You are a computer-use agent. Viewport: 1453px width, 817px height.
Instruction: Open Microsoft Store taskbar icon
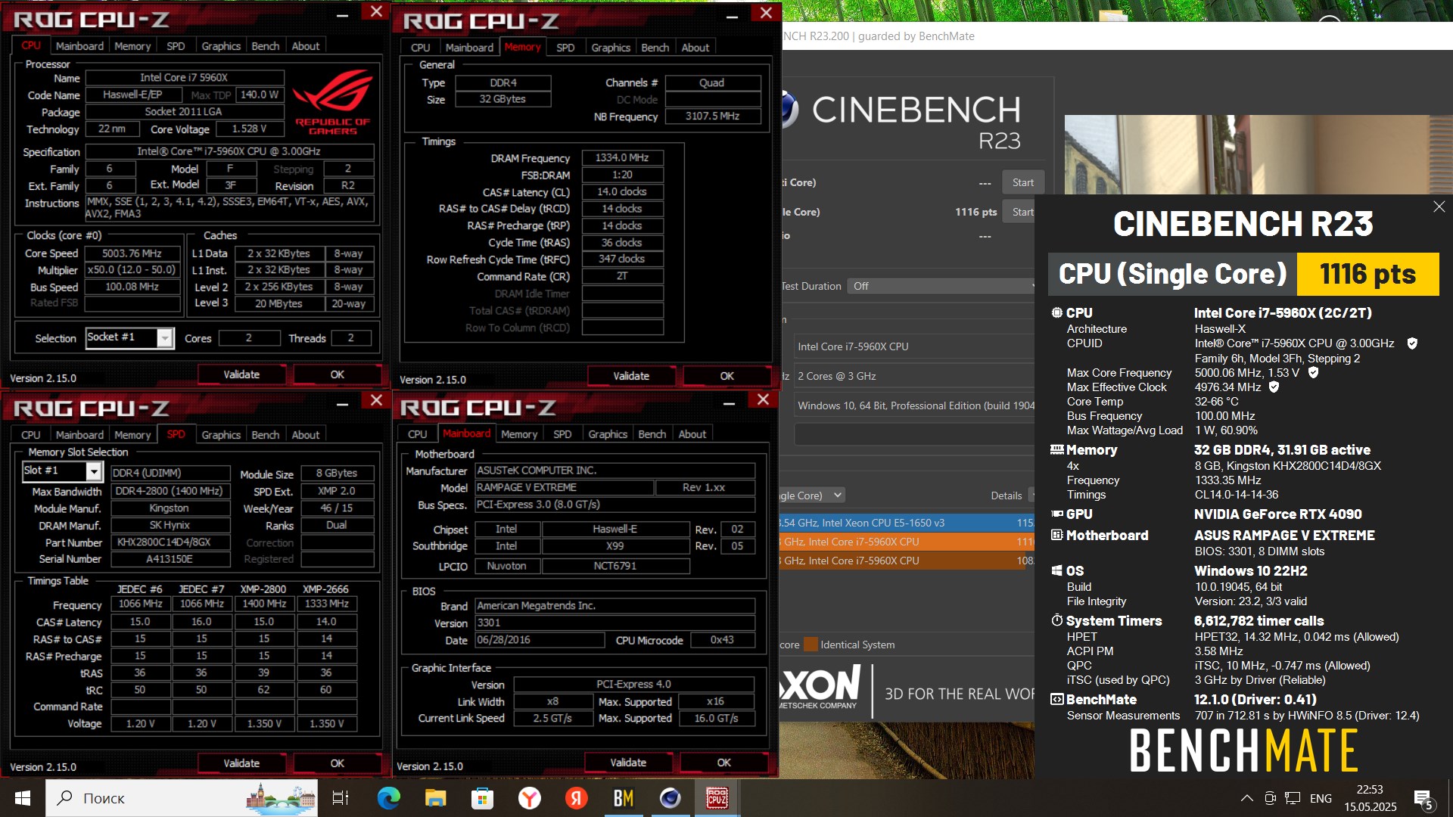point(482,798)
